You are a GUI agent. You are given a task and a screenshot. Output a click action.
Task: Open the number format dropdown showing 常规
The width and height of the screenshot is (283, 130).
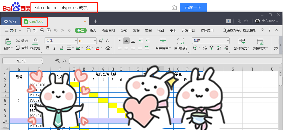[x=228, y=41]
